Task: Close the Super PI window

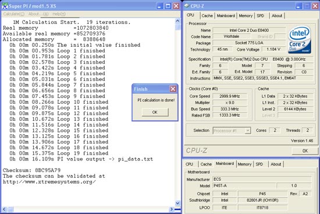Action: 176,6
